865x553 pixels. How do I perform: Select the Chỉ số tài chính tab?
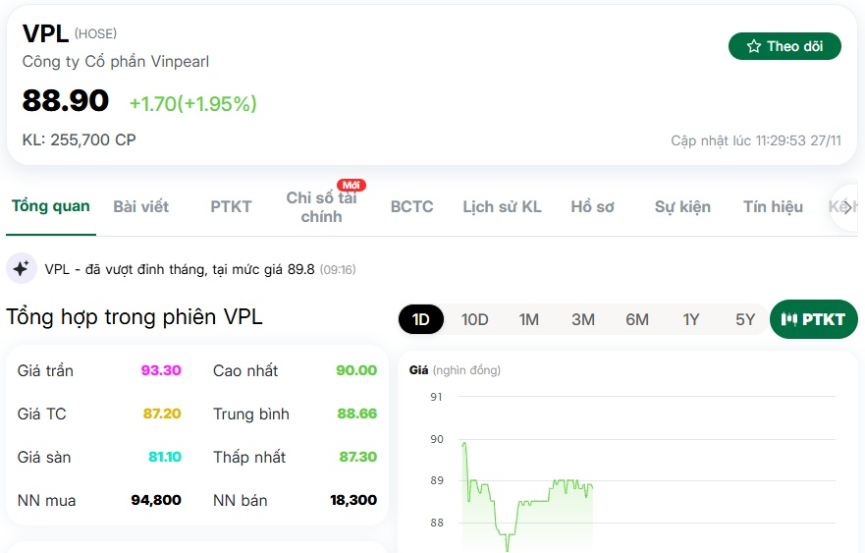(322, 207)
